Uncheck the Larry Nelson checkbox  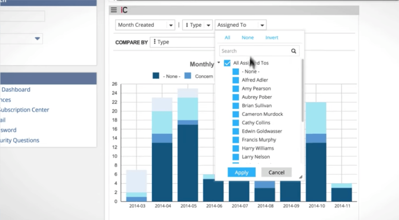point(236,157)
